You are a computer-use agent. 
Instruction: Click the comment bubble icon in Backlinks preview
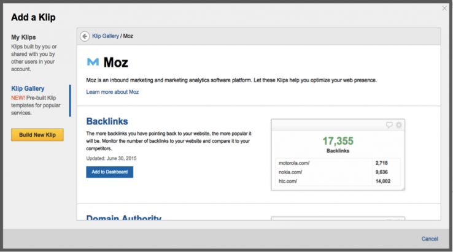tap(389, 125)
